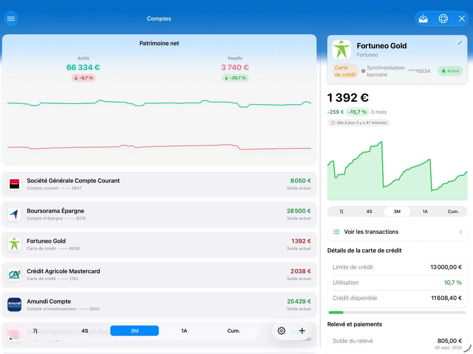473x354 pixels.
Task: Switch Fortuneo chart to 7j
Action: click(x=341, y=212)
